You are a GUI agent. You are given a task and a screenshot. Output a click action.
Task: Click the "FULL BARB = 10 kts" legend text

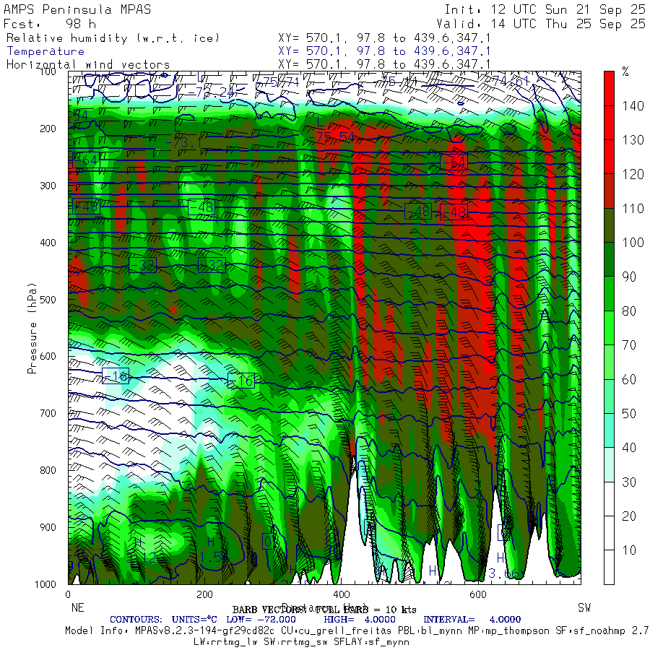click(x=365, y=610)
